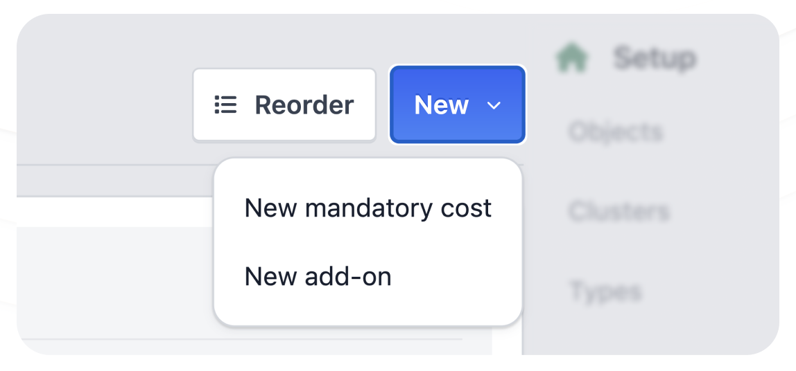Screen dimensions: 796x371
Task: Click the Setup heading text
Action: tap(654, 58)
